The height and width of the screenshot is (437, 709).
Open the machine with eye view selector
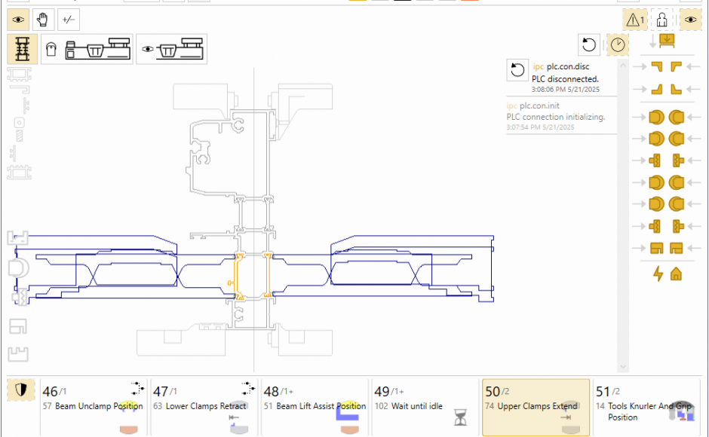[x=170, y=49]
